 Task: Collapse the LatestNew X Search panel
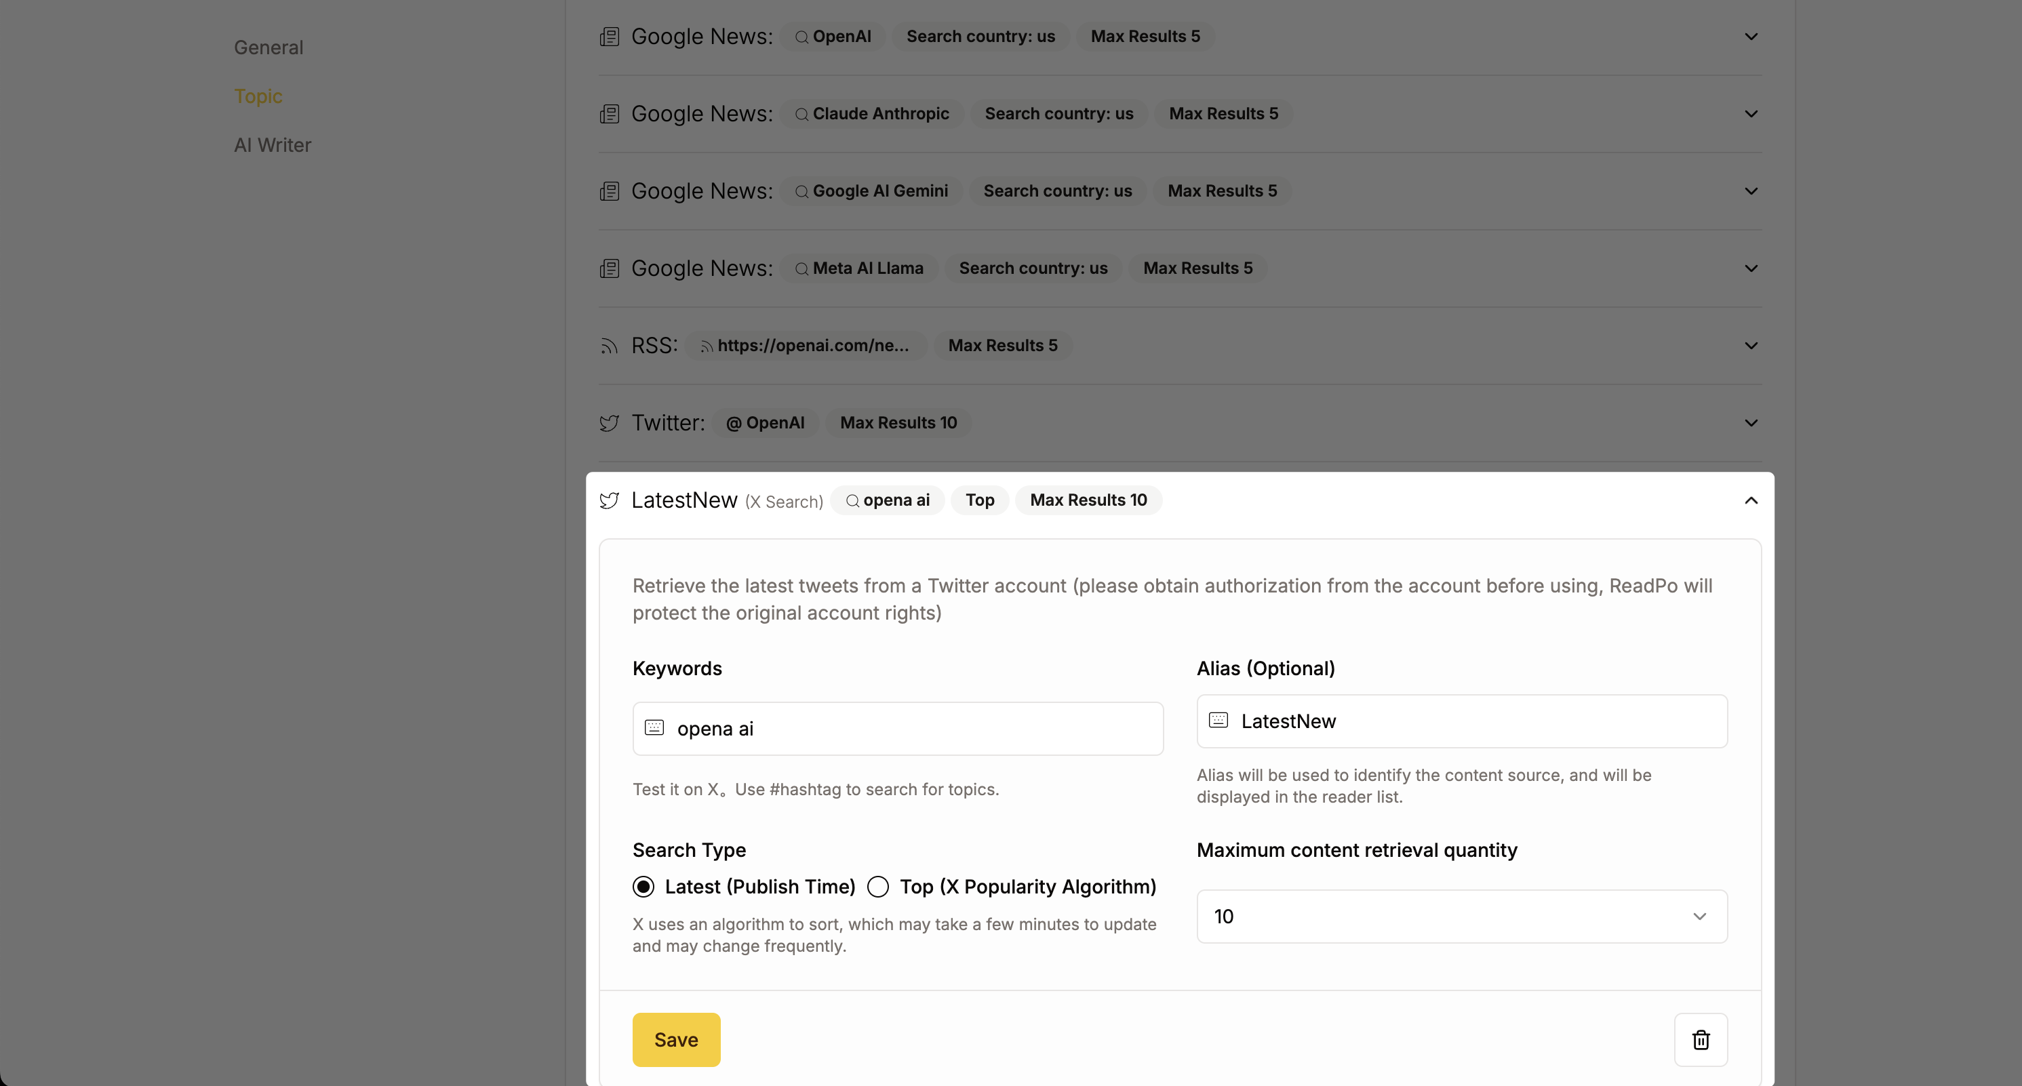point(1750,500)
